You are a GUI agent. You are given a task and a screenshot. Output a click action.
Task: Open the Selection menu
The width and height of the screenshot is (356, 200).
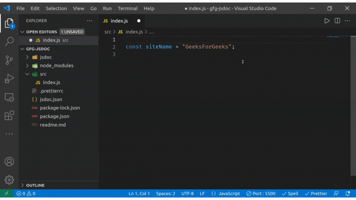[56, 8]
